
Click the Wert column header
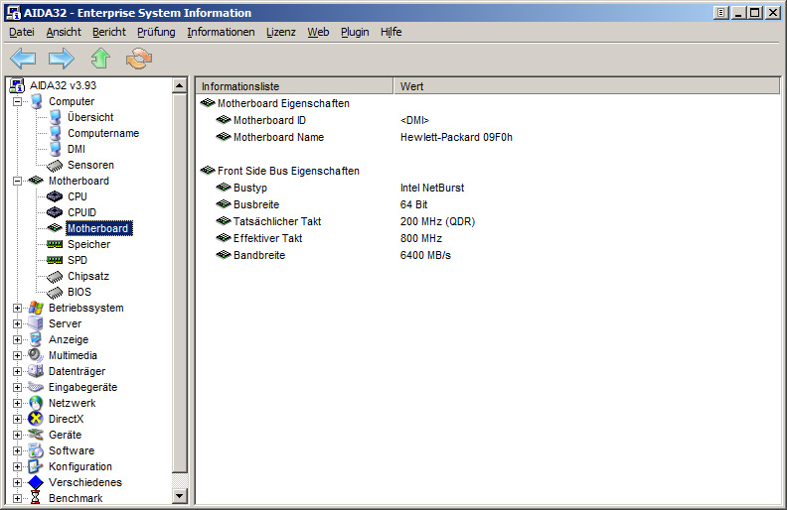coord(586,86)
